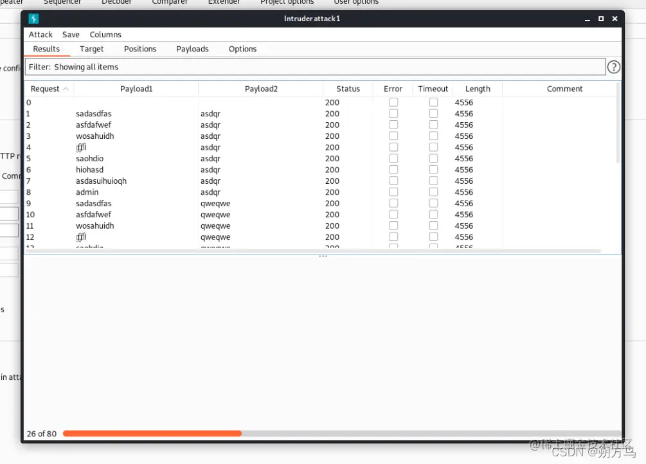The width and height of the screenshot is (646, 464).
Task: Minimize the Intruder attack window
Action: 588,19
